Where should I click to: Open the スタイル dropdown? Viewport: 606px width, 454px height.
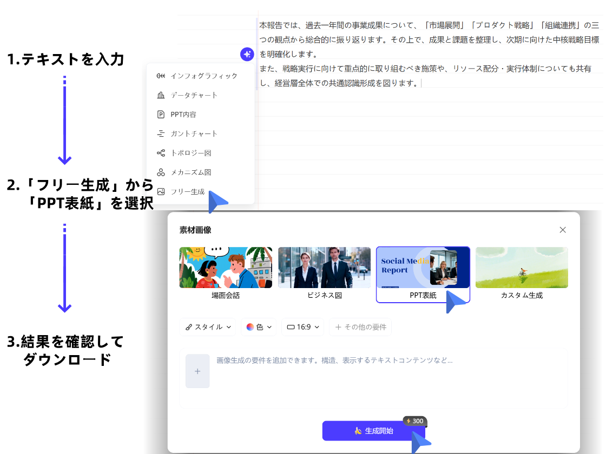click(x=208, y=326)
